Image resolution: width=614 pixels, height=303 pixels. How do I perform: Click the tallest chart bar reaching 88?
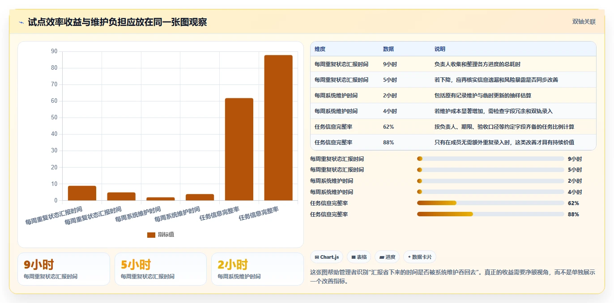point(278,128)
